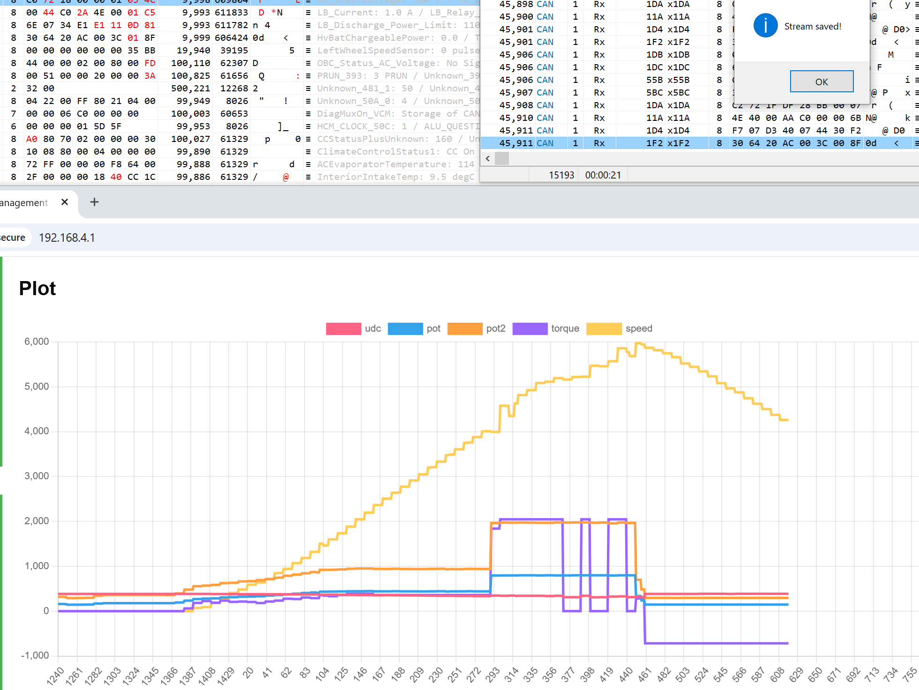Click OK in Stream saved dialog
Viewport: 919px width, 690px height.
click(x=821, y=82)
